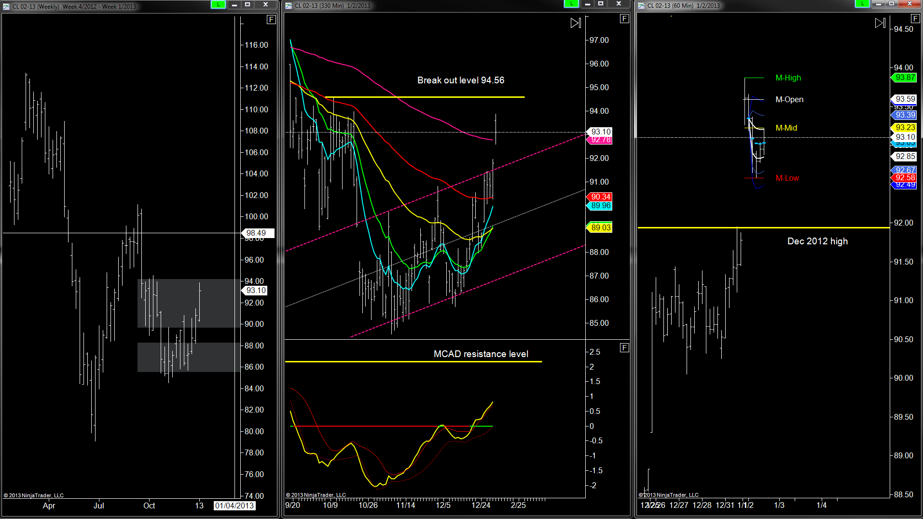Maximize the 330 Min chart window

coord(601,4)
